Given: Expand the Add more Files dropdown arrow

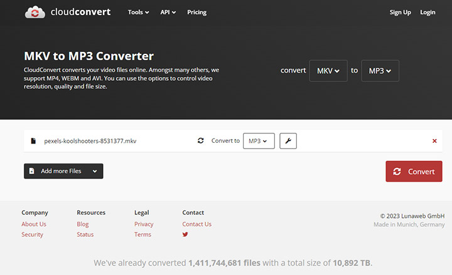Looking at the screenshot, I should [x=95, y=171].
